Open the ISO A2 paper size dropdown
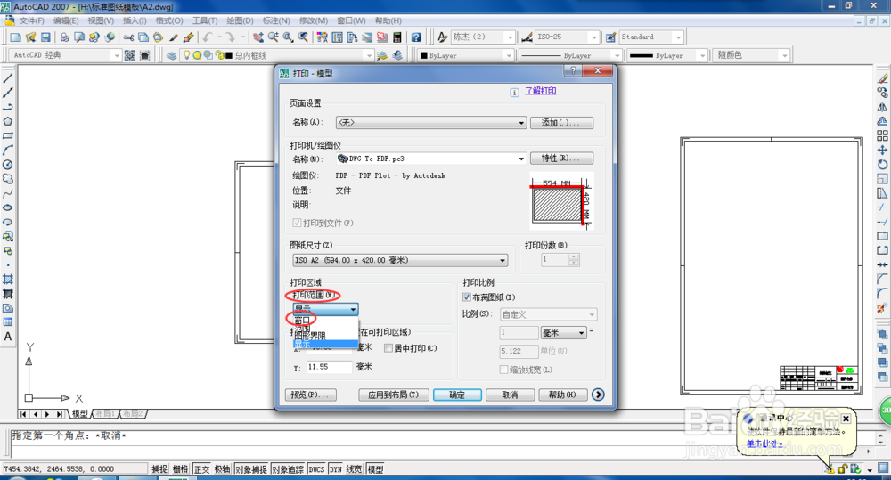Viewport: 891px width, 480px height. [400, 260]
